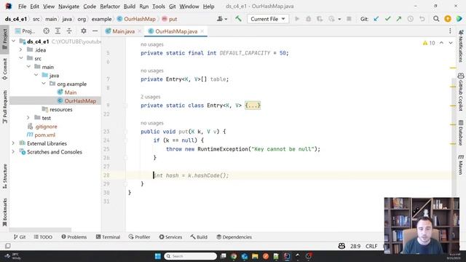Image resolution: width=466 pixels, height=262 pixels.
Task: Push commits with the Git arrow-up icon
Action: point(399,19)
